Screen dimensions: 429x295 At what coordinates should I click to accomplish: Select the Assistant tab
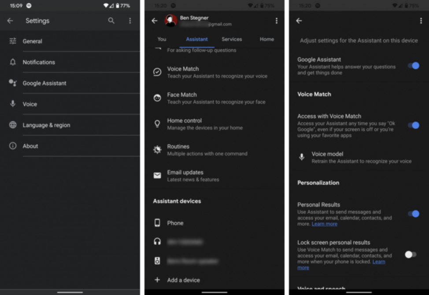click(197, 39)
